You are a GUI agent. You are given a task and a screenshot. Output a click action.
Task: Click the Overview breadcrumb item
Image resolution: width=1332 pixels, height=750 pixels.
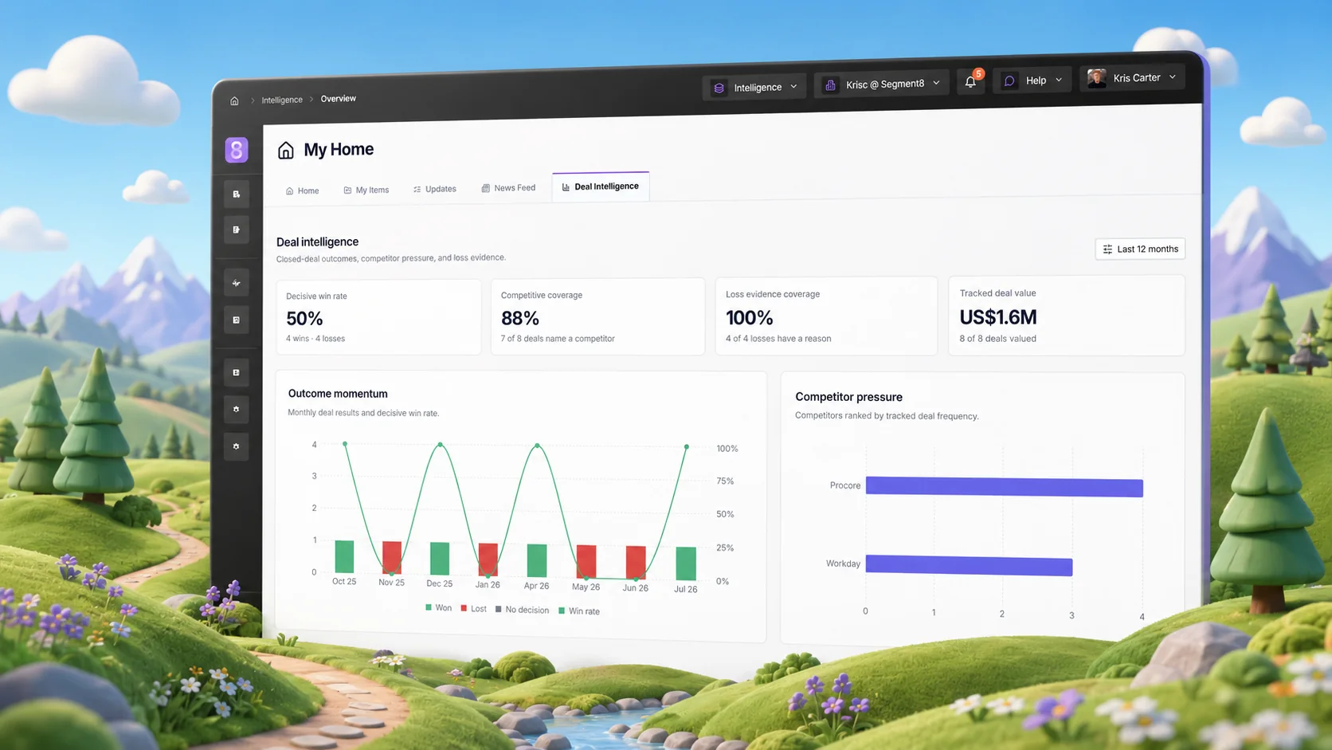[x=339, y=99]
